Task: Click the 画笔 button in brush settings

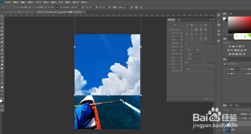Action: tap(175, 25)
